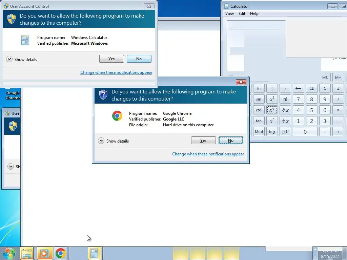Click the 1 key in Calculator
Viewport: 347px width, 260px height.
click(298, 121)
